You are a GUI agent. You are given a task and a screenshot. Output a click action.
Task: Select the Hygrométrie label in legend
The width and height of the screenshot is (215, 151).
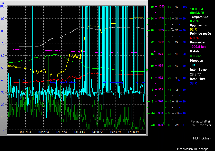(x=198, y=25)
